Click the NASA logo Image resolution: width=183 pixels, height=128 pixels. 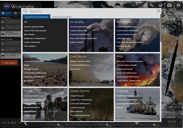[7, 6]
